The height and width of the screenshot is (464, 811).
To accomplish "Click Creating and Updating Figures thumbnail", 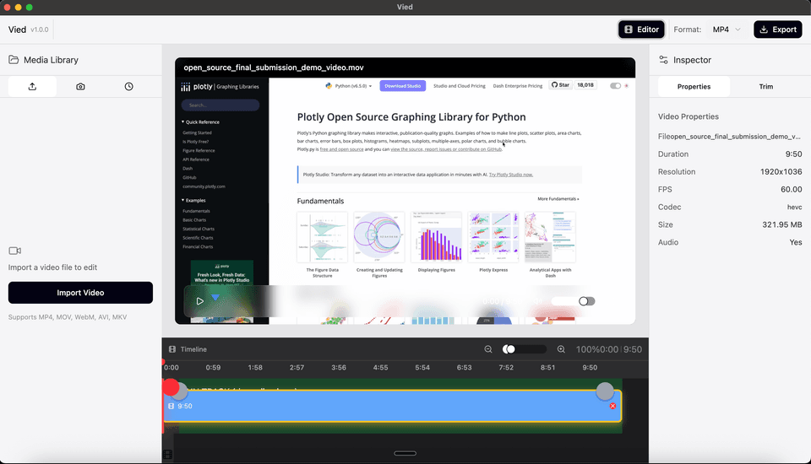I will [379, 237].
